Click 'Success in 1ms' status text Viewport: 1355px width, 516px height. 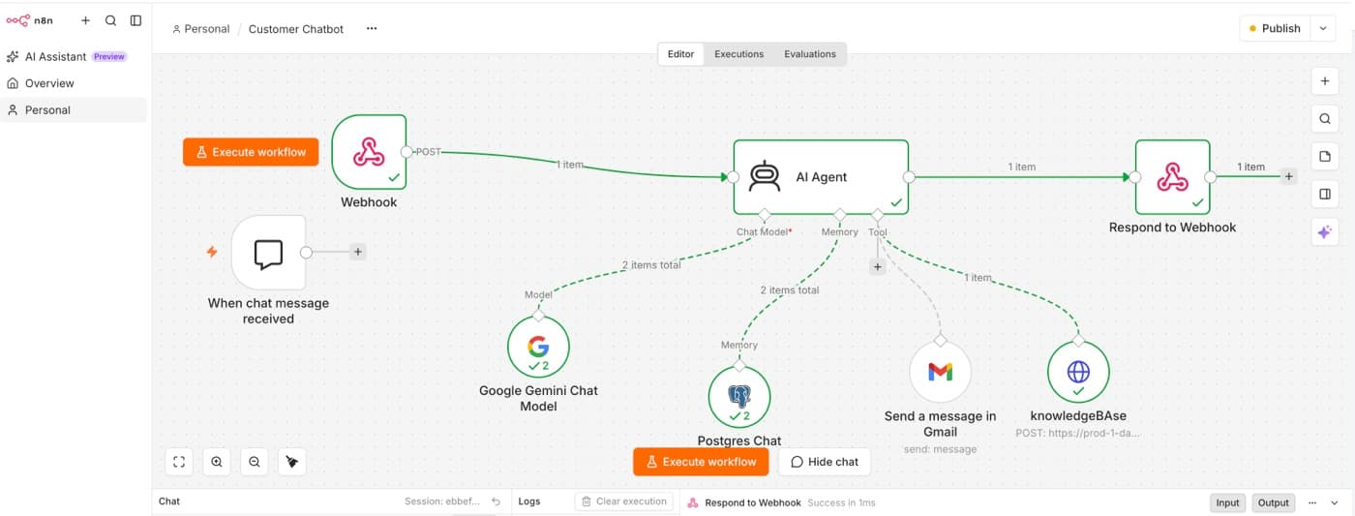(x=841, y=502)
